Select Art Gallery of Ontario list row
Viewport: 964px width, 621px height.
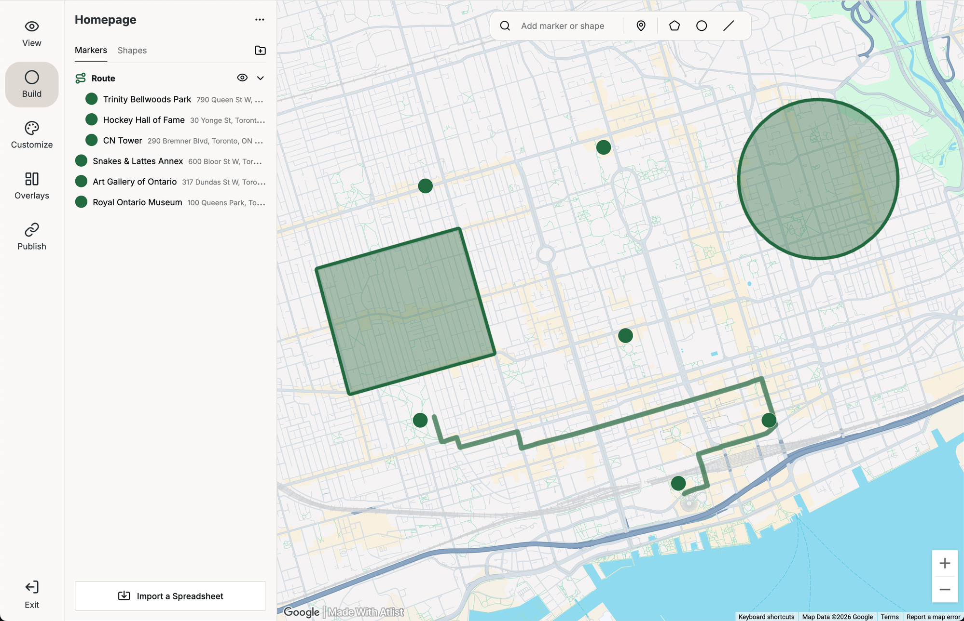click(170, 182)
